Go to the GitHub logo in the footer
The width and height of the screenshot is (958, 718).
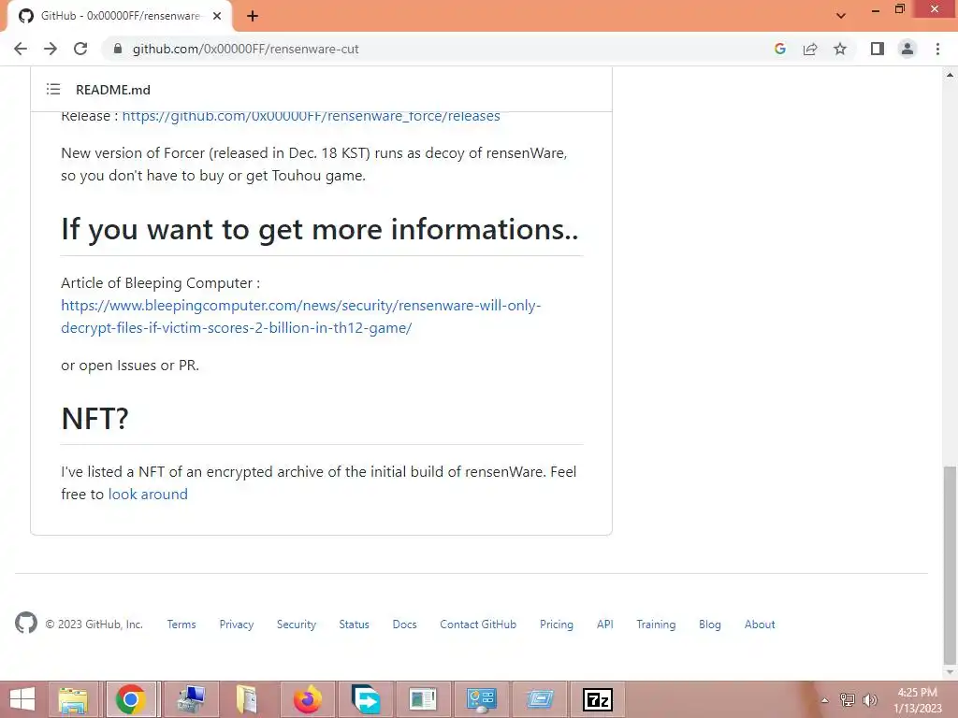coord(26,624)
